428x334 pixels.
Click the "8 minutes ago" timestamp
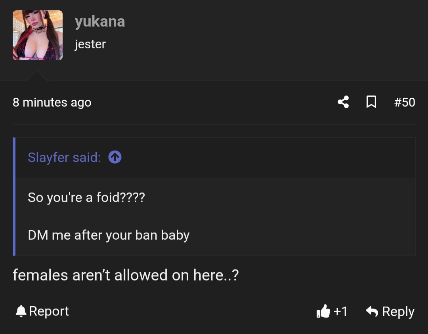pos(52,103)
